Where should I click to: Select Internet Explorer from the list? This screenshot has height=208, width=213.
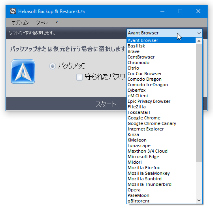tap(161, 129)
